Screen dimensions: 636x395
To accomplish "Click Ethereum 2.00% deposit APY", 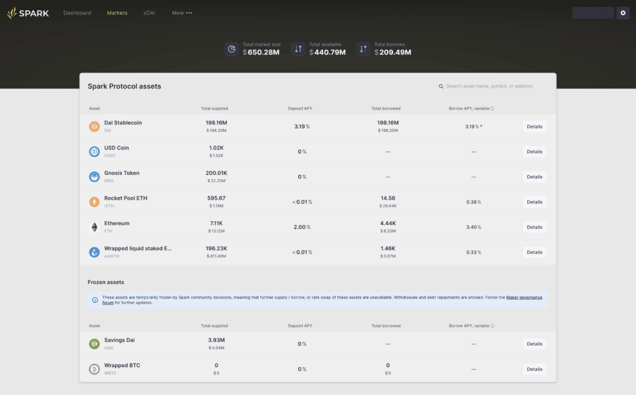I will pos(302,228).
